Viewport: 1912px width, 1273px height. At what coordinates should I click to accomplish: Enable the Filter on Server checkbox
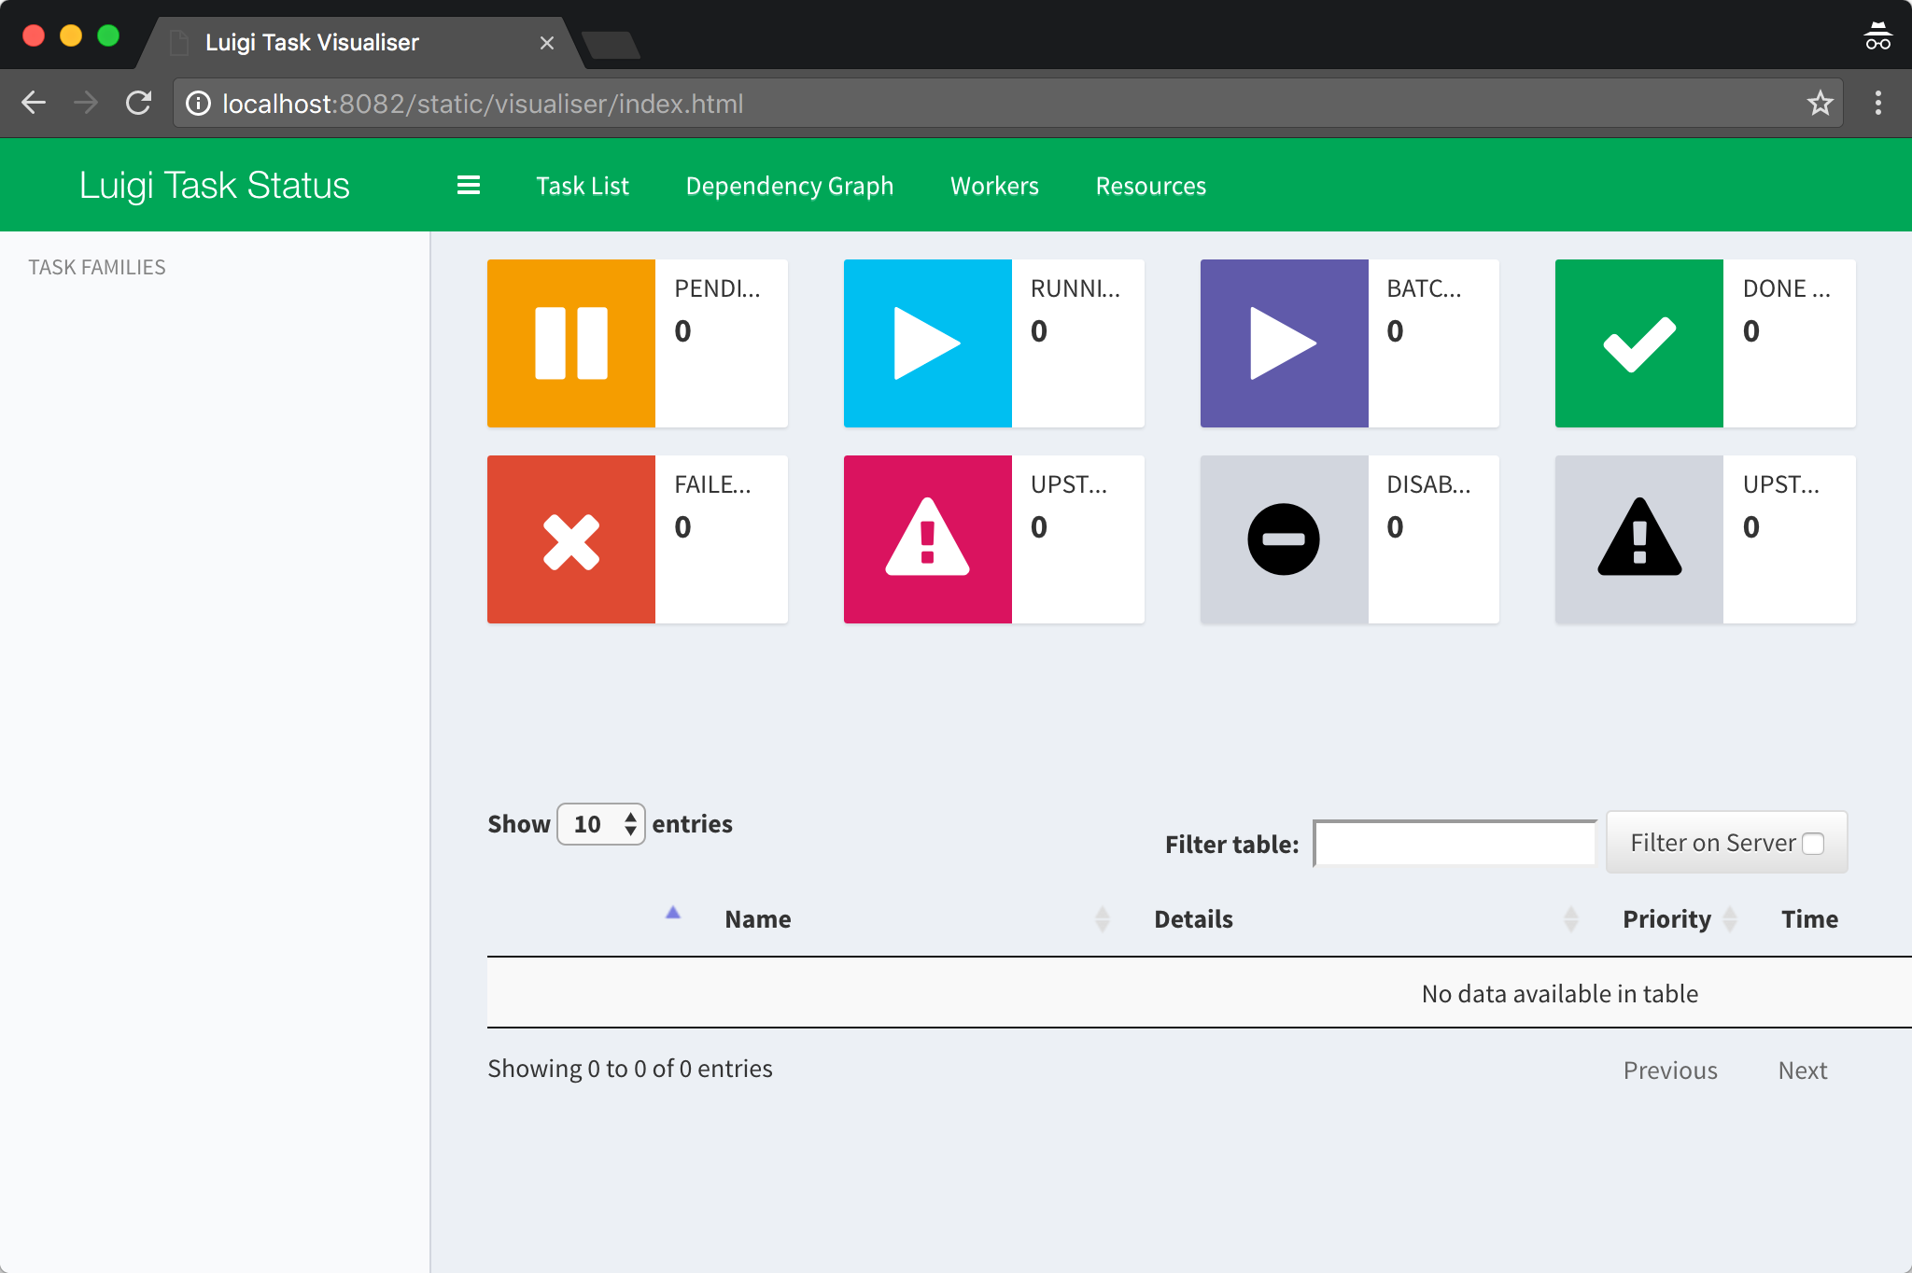click(1813, 844)
